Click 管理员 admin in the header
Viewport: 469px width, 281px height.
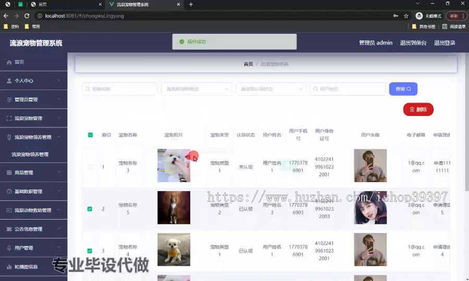[376, 43]
